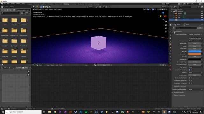Open the Output properties tab
The image size is (204, 114).
pyautogui.click(x=170, y=35)
